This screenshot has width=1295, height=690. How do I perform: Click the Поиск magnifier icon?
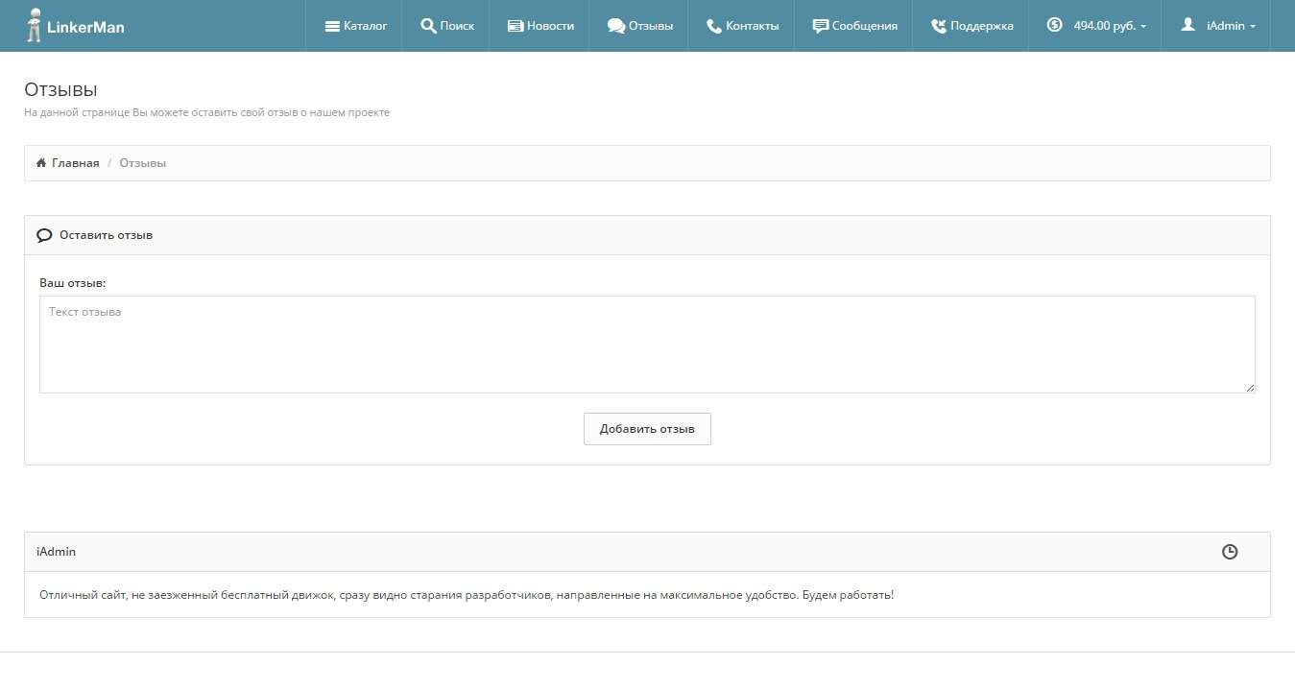coord(428,26)
